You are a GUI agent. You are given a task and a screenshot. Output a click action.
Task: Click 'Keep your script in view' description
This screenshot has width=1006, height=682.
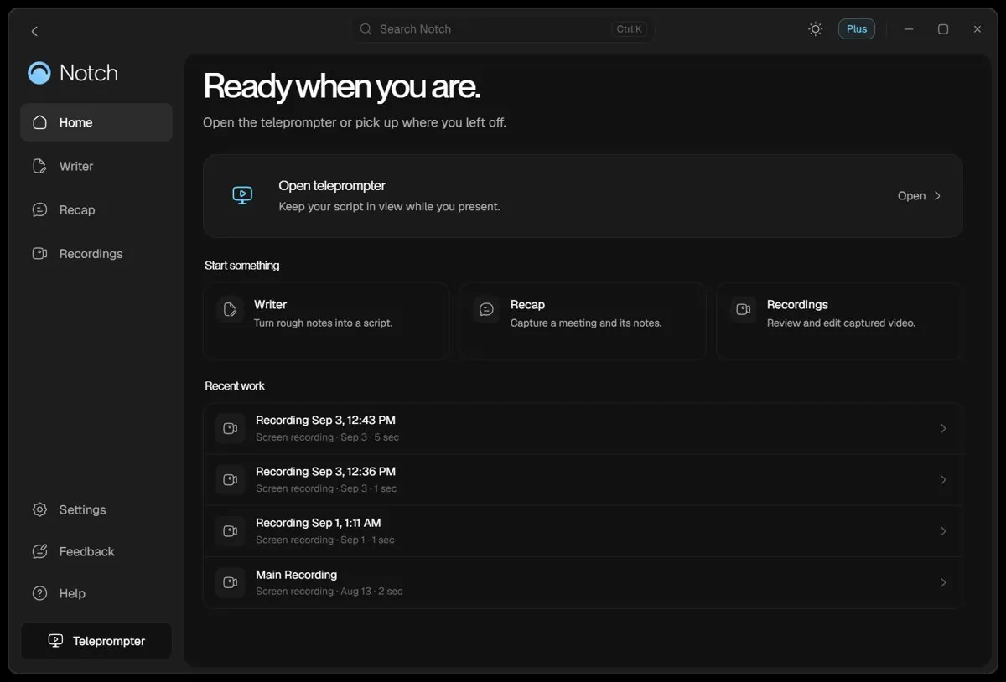(390, 207)
